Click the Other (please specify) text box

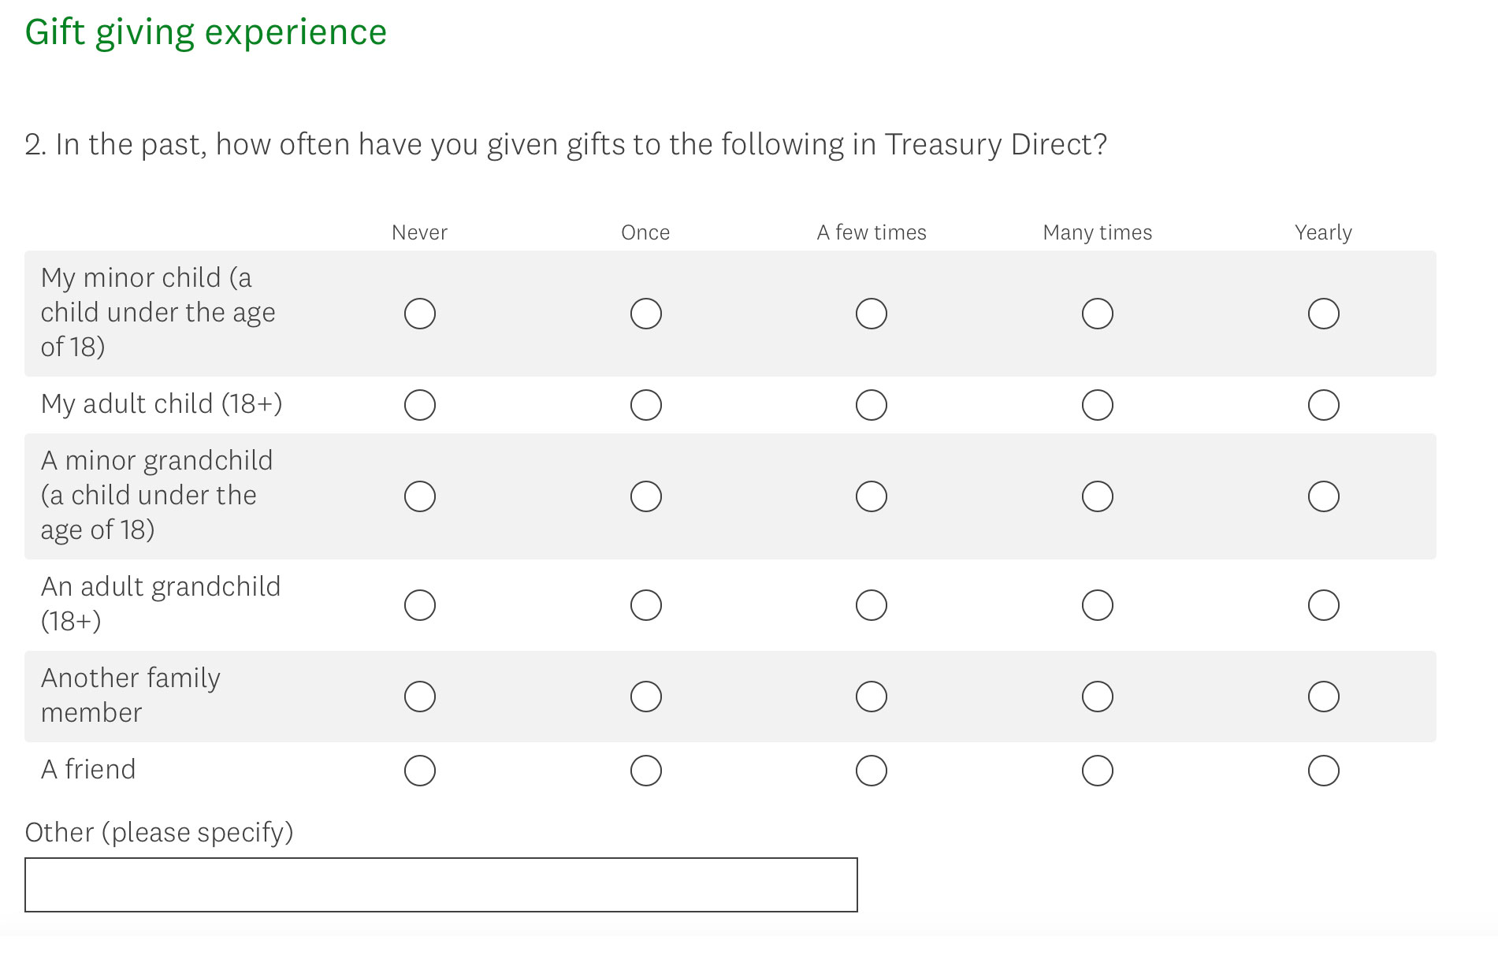point(440,885)
